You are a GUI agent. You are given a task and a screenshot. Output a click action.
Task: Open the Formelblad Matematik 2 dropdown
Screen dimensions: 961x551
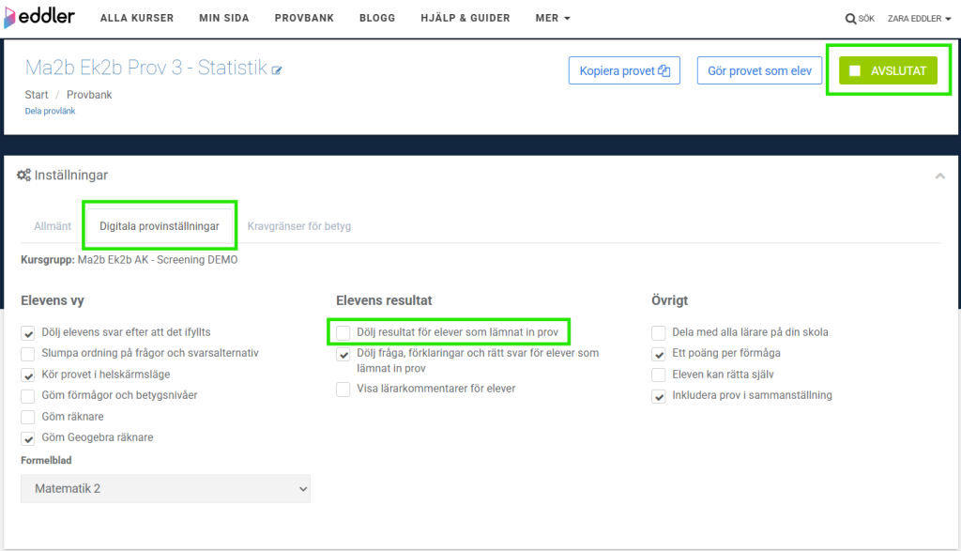pos(165,488)
